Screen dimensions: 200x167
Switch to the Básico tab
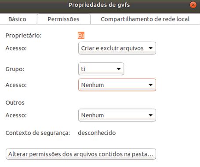pos(17,19)
